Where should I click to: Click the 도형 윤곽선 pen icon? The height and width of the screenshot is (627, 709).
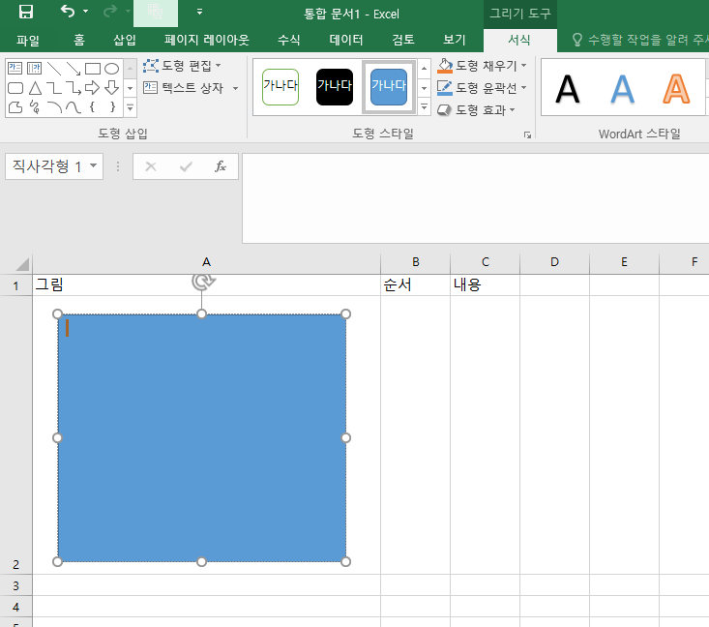click(x=445, y=88)
